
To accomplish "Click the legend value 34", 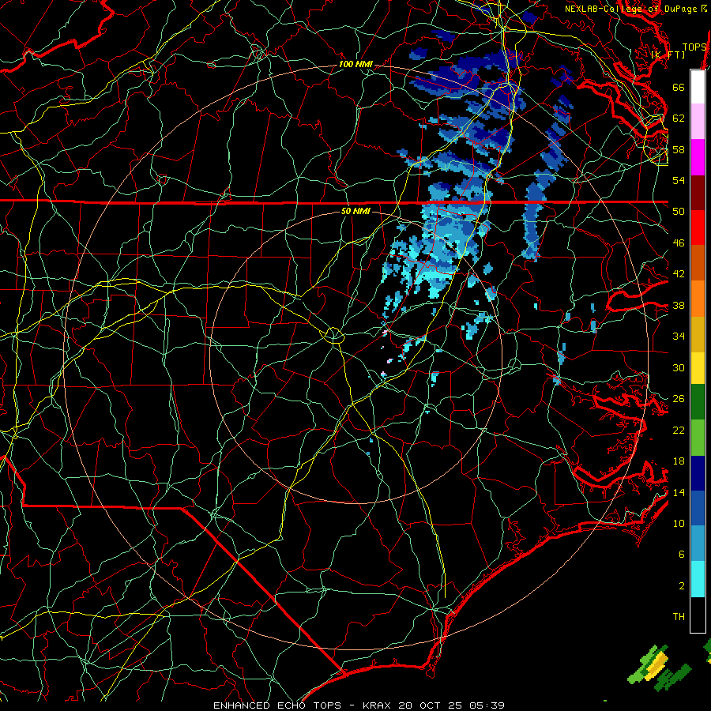I will (679, 337).
